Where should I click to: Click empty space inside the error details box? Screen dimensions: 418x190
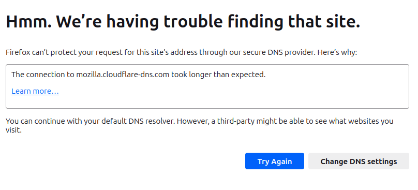click(240, 93)
